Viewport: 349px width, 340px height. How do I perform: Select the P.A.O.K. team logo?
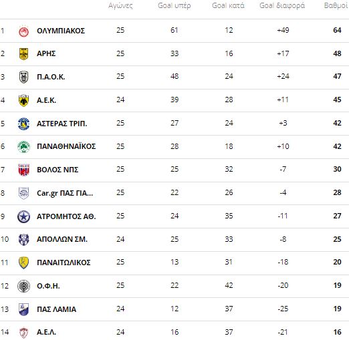point(23,77)
